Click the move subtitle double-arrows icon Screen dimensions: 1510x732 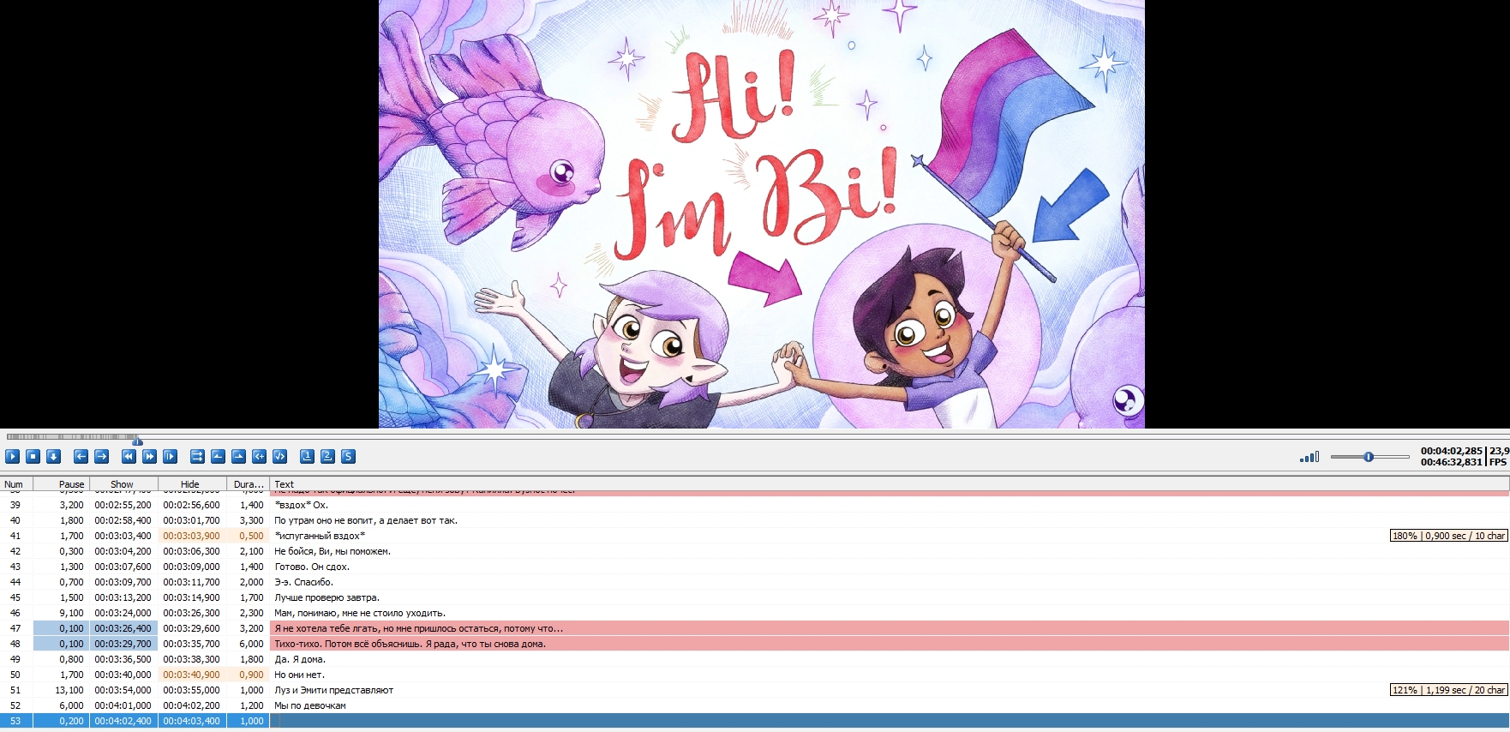pos(197,457)
